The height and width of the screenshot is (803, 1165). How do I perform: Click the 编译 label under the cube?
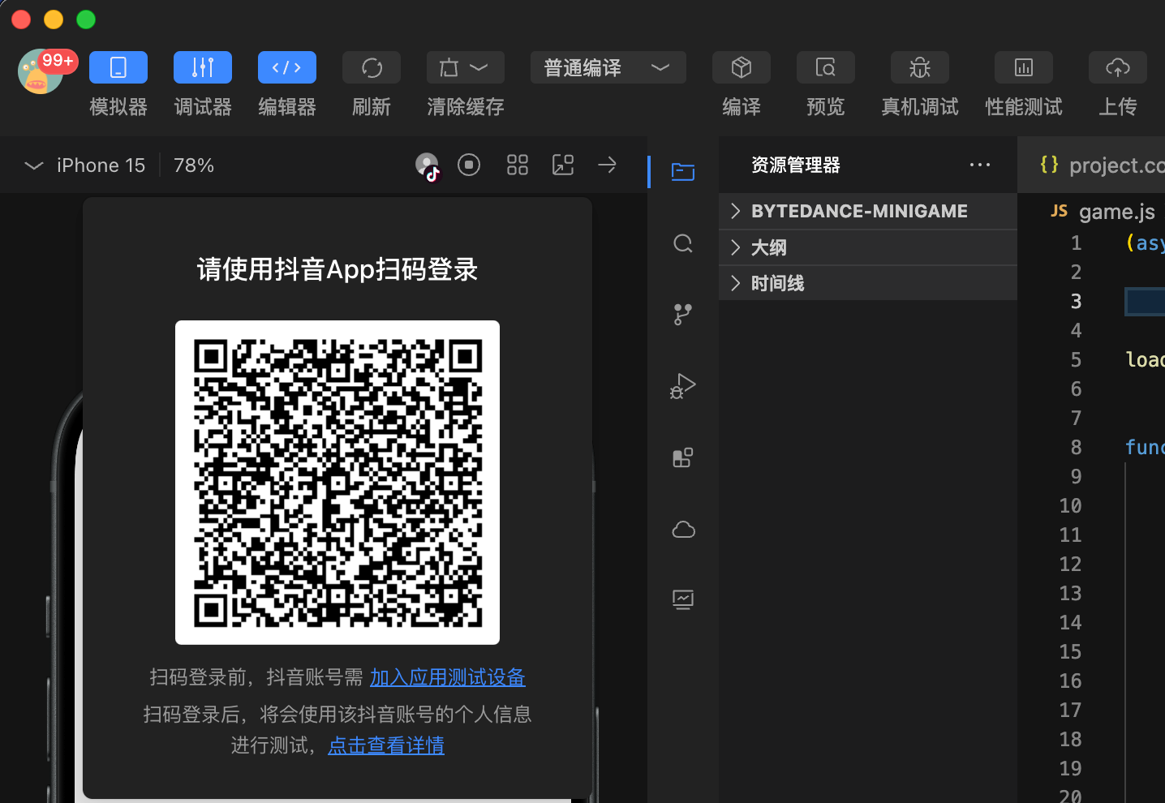(x=742, y=107)
